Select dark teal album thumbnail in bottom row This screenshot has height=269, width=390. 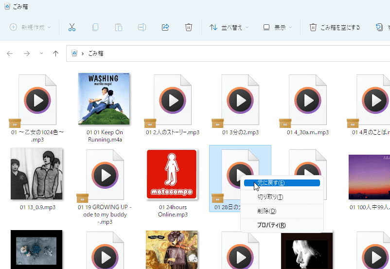36,250
